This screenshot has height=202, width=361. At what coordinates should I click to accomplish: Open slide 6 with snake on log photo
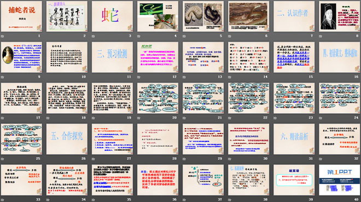tap(249, 16)
